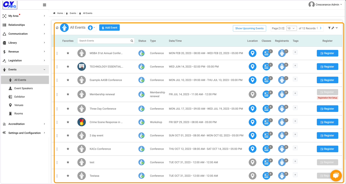The height and width of the screenshot is (184, 346).
Task: Click the Home icon in breadcrumb
Action: pos(54,13)
